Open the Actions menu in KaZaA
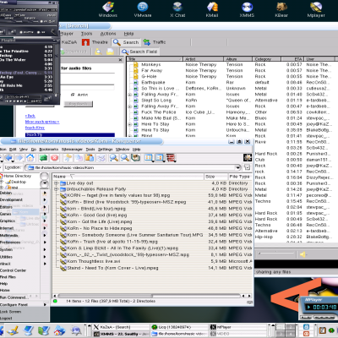Viewport: 338px width, 338px height. tap(108, 34)
